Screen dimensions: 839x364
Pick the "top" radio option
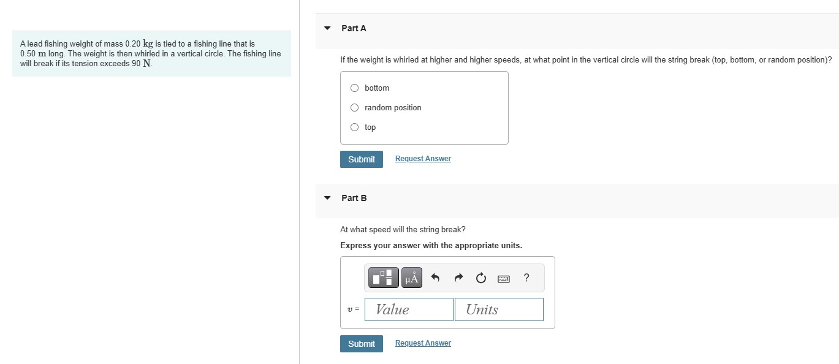tap(355, 127)
